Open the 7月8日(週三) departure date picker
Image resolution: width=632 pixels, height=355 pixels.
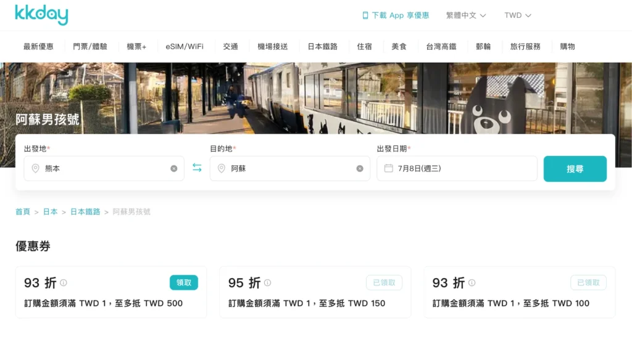tap(457, 169)
